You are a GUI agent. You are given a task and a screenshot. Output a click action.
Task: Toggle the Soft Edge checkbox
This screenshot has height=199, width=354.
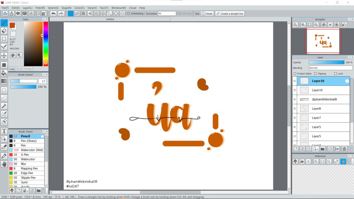point(179,13)
